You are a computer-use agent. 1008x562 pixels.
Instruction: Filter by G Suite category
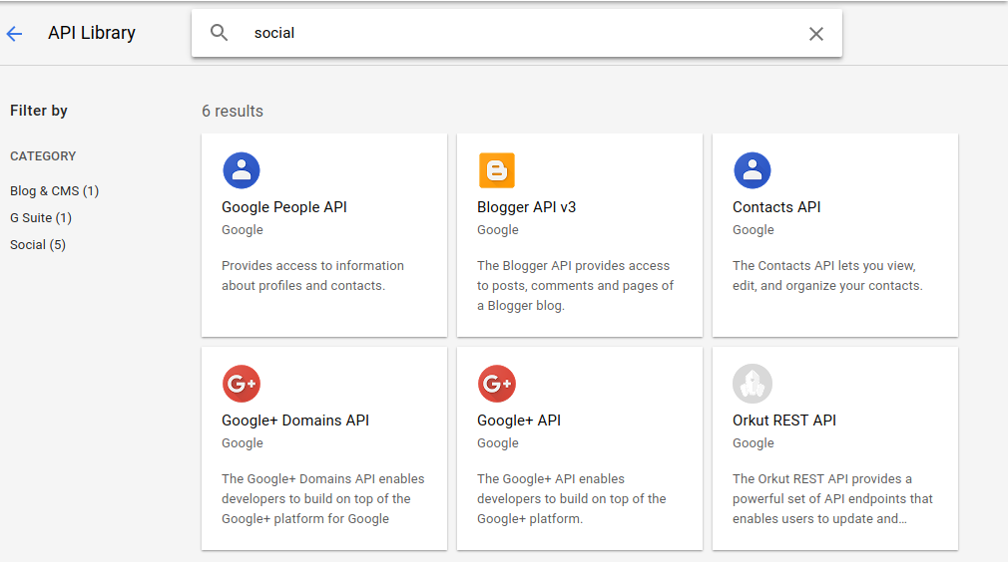point(41,218)
